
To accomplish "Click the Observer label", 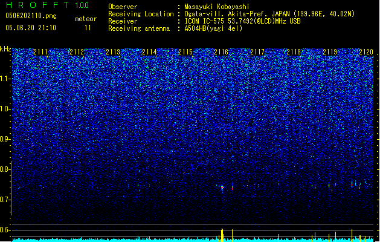I will coord(123,7).
